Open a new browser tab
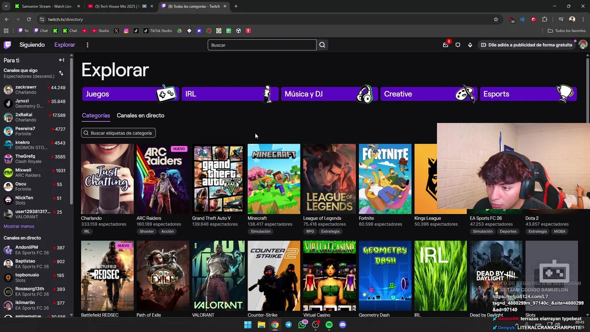Viewport: 590px width, 332px height. tap(236, 6)
